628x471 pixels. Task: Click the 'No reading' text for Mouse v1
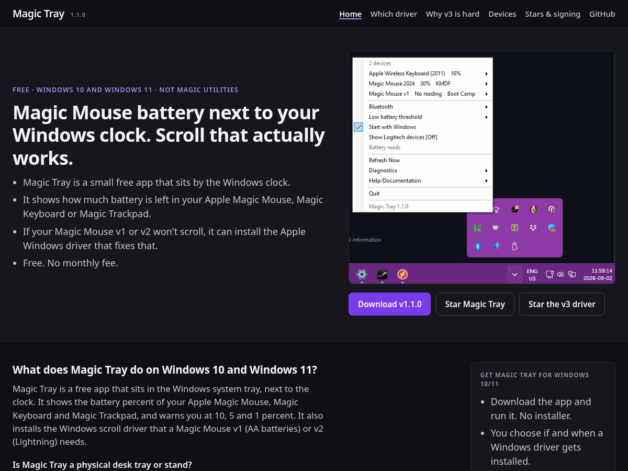pyautogui.click(x=428, y=94)
